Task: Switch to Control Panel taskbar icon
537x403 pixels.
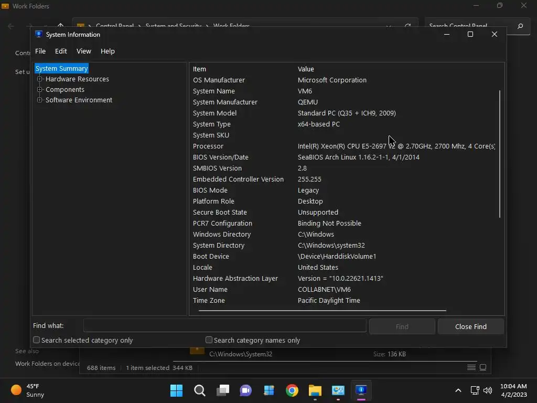Action: point(338,390)
